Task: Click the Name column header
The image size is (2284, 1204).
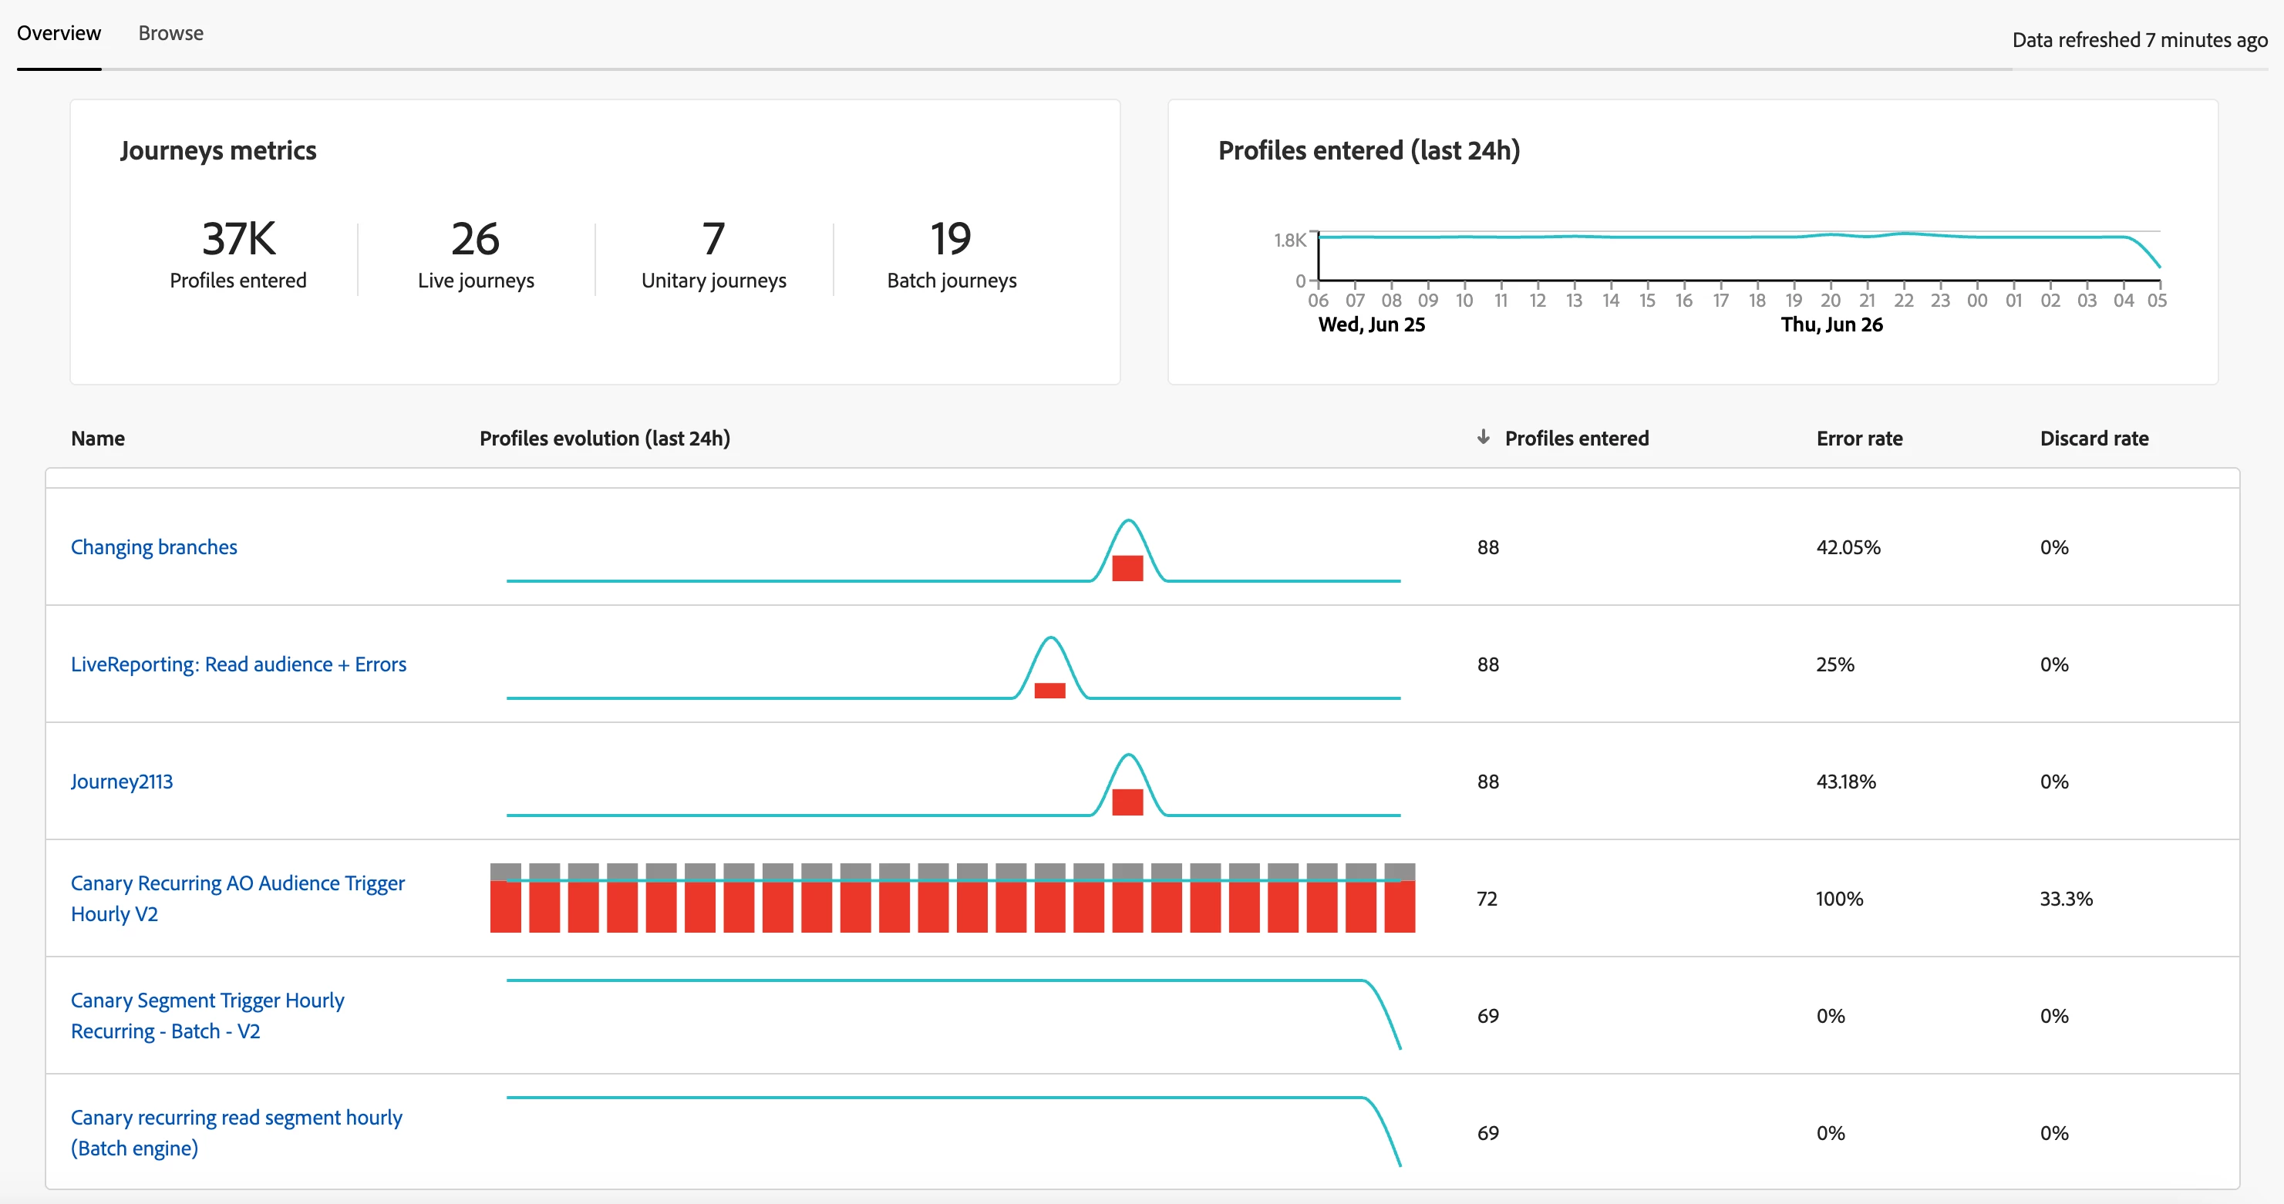Action: point(97,438)
